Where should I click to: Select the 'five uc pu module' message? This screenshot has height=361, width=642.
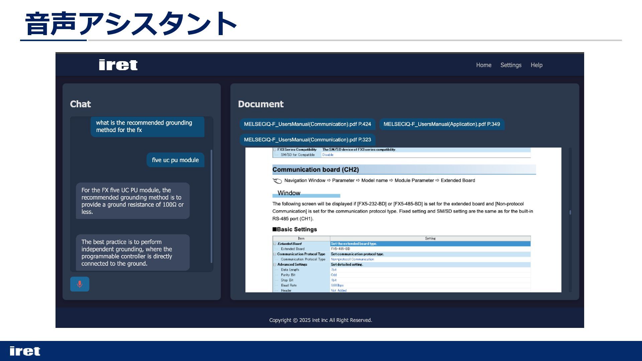(175, 160)
